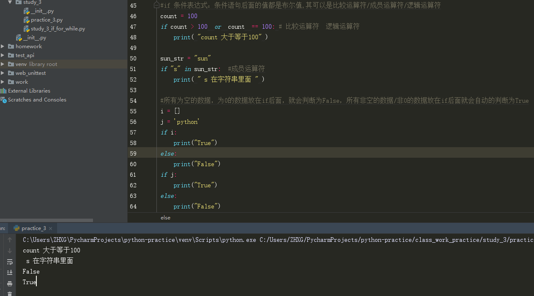
Task: Click "j = 'python'" on line 56
Action: (x=180, y=122)
